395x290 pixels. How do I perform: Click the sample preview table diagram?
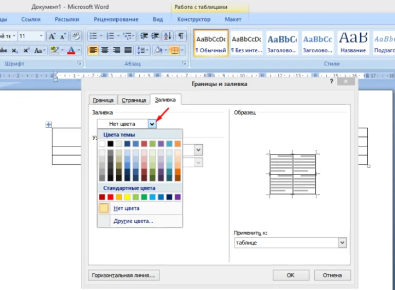293,174
